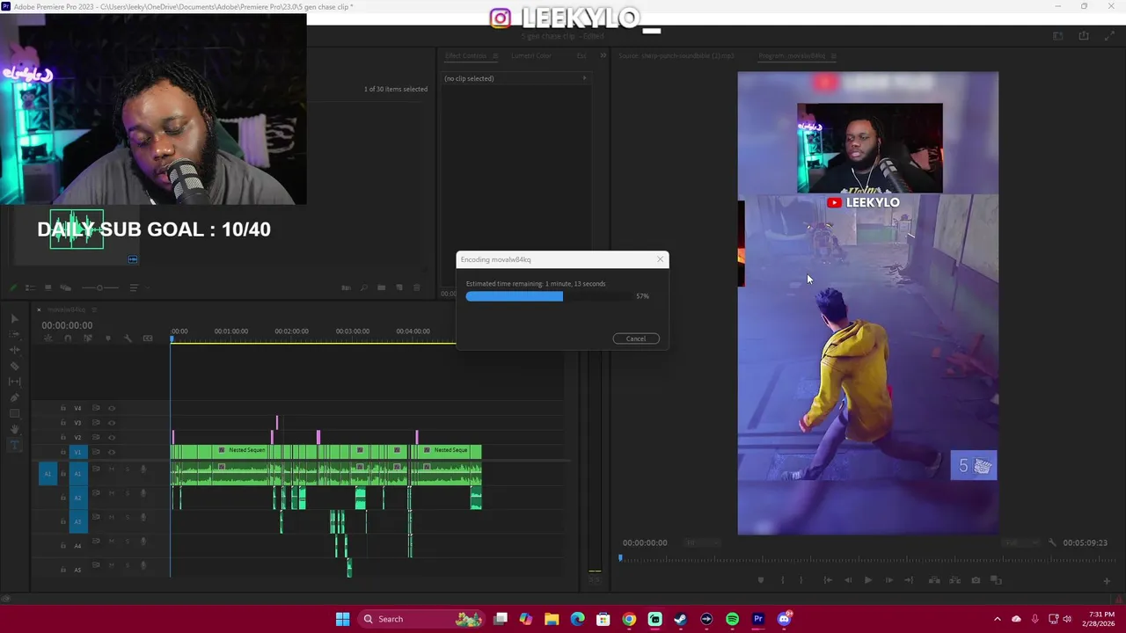The width and height of the screenshot is (1126, 633).
Task: Mute audio track A1
Action: pos(112,469)
